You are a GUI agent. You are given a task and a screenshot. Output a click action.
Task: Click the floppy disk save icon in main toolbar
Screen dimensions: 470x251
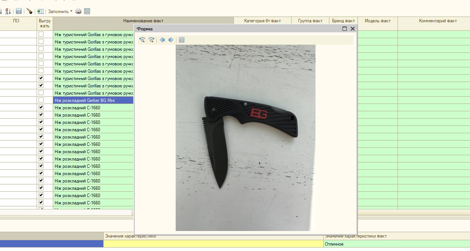18,12
